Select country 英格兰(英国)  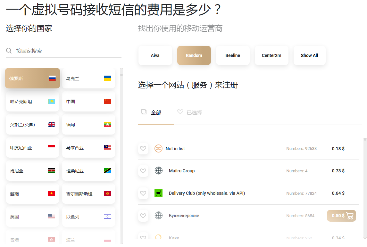click(x=33, y=124)
